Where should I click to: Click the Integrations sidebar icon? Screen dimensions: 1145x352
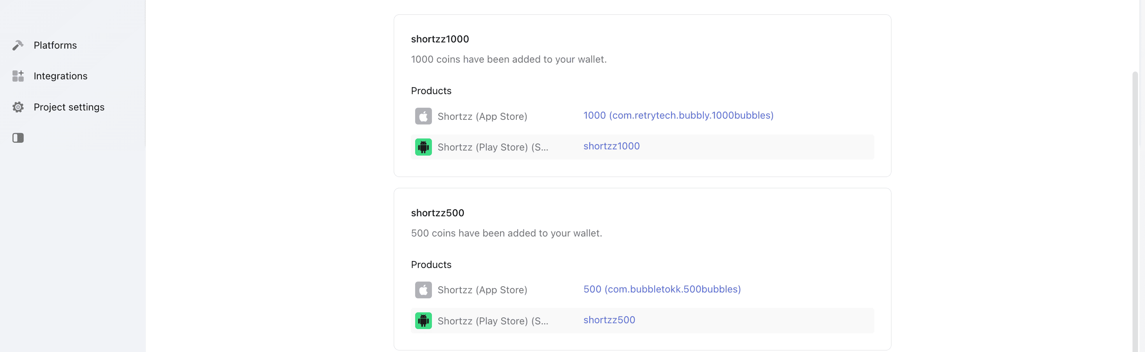click(18, 75)
